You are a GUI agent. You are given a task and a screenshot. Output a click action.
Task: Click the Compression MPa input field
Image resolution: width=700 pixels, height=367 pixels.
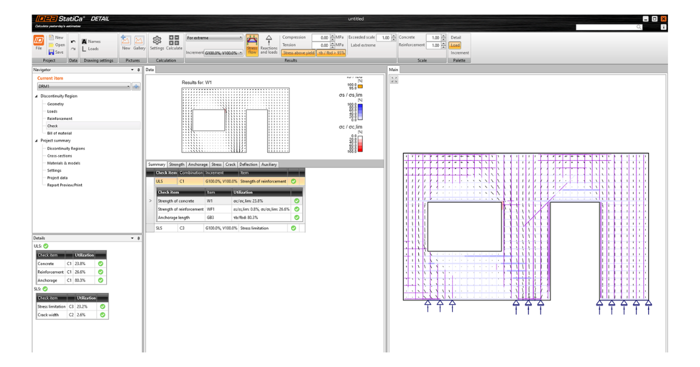click(x=321, y=38)
